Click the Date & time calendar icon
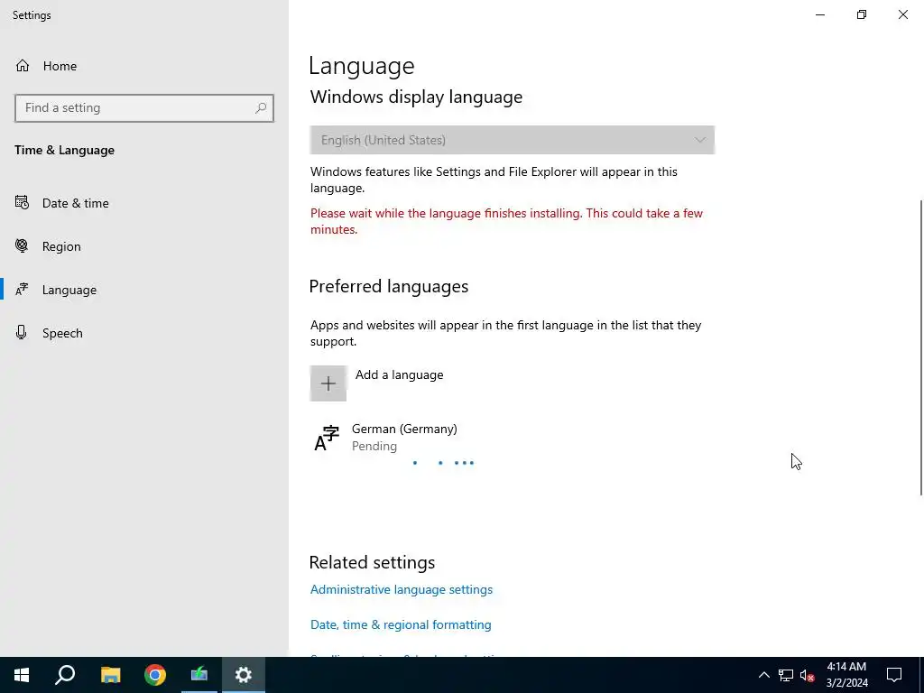The height and width of the screenshot is (693, 924). point(22,203)
